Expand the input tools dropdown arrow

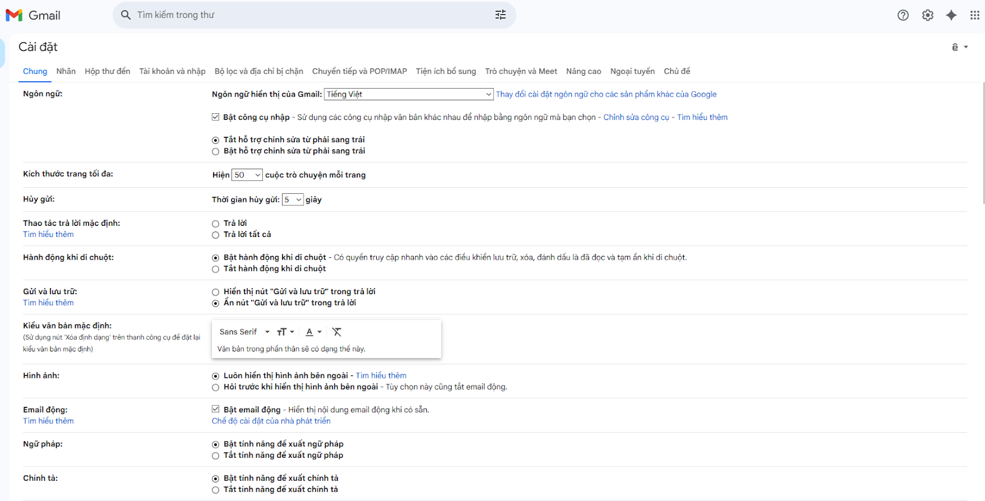966,47
